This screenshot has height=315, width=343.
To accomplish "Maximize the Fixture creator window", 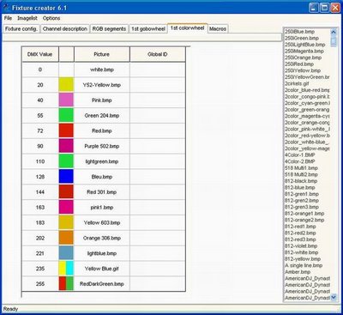I will click(324, 8).
